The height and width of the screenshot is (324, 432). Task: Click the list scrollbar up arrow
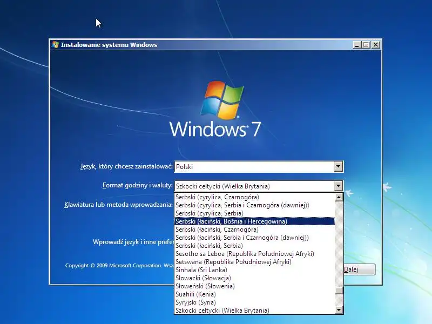click(x=339, y=197)
